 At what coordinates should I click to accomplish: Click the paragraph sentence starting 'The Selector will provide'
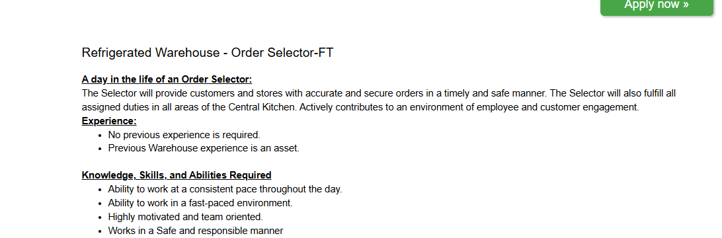tap(315, 93)
